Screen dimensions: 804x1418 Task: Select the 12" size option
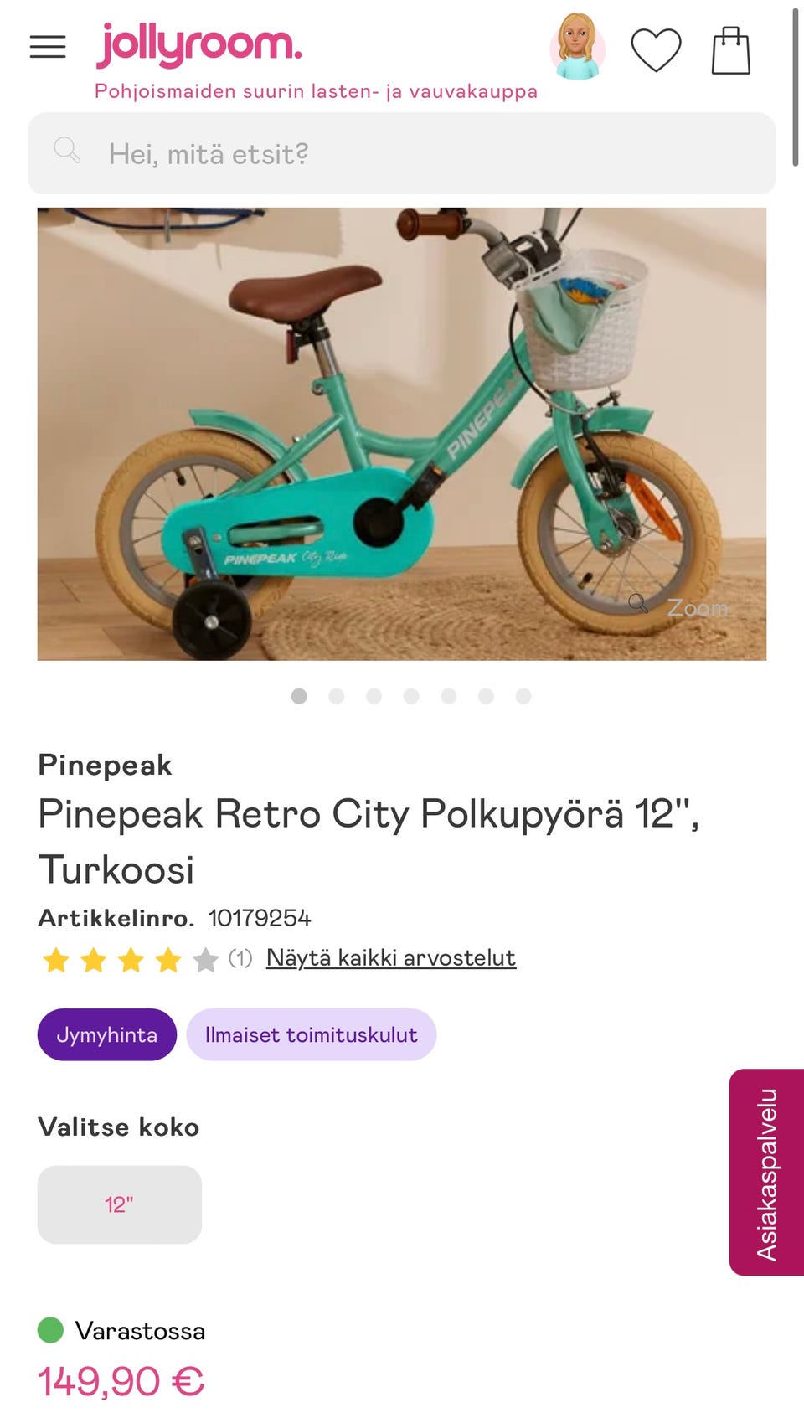(x=120, y=1204)
